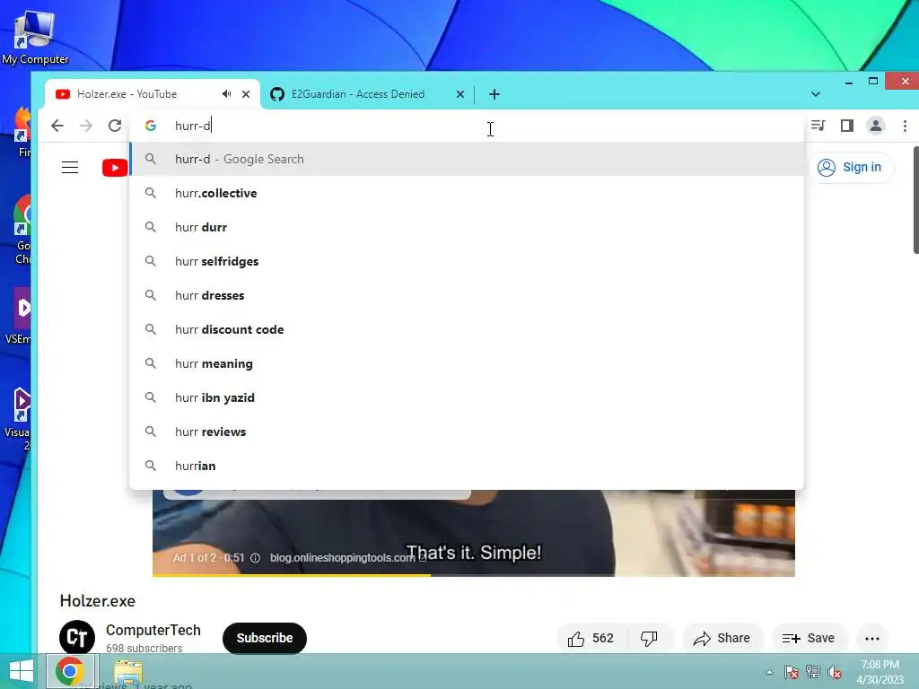Close the E2Guardian Access Denied tab

tap(460, 93)
